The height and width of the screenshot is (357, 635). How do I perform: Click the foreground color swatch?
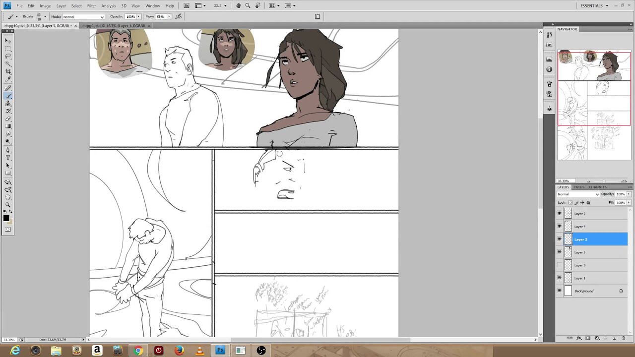tap(6, 218)
